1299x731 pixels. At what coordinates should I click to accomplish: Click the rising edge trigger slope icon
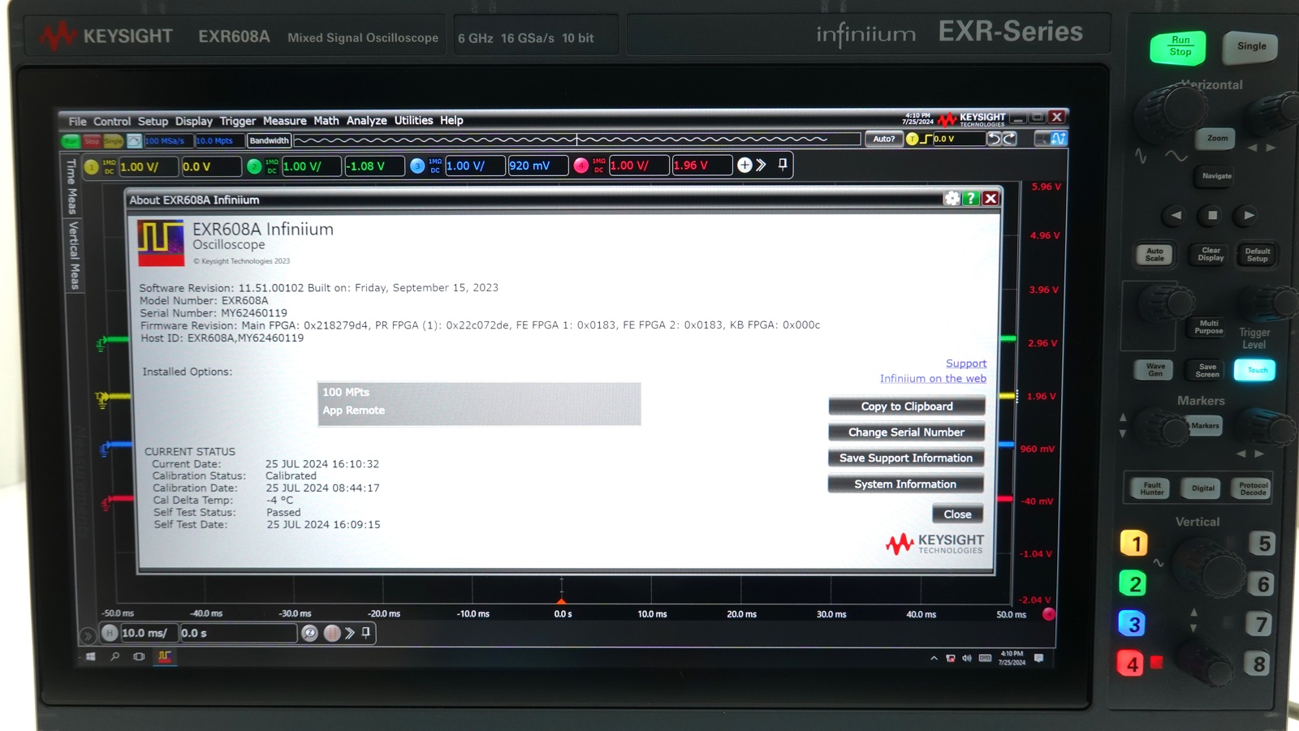(x=926, y=139)
